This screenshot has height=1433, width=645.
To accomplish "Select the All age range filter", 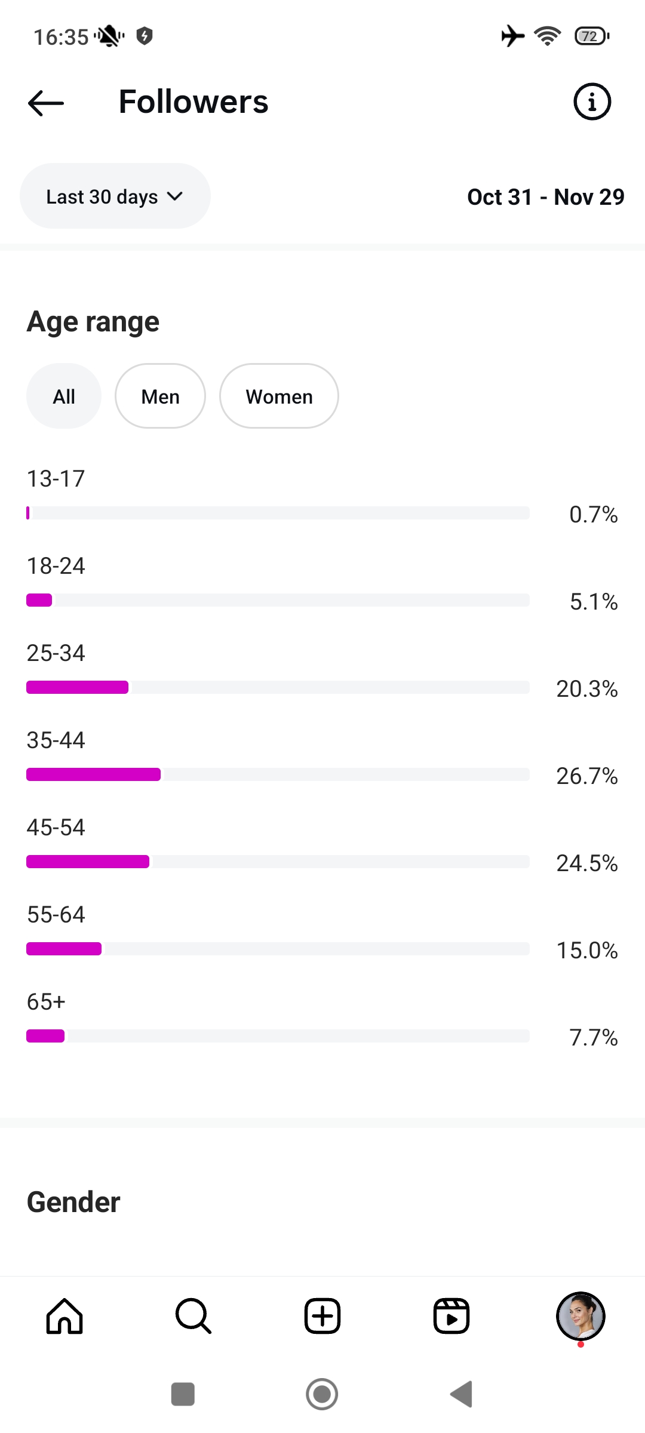I will (x=64, y=396).
